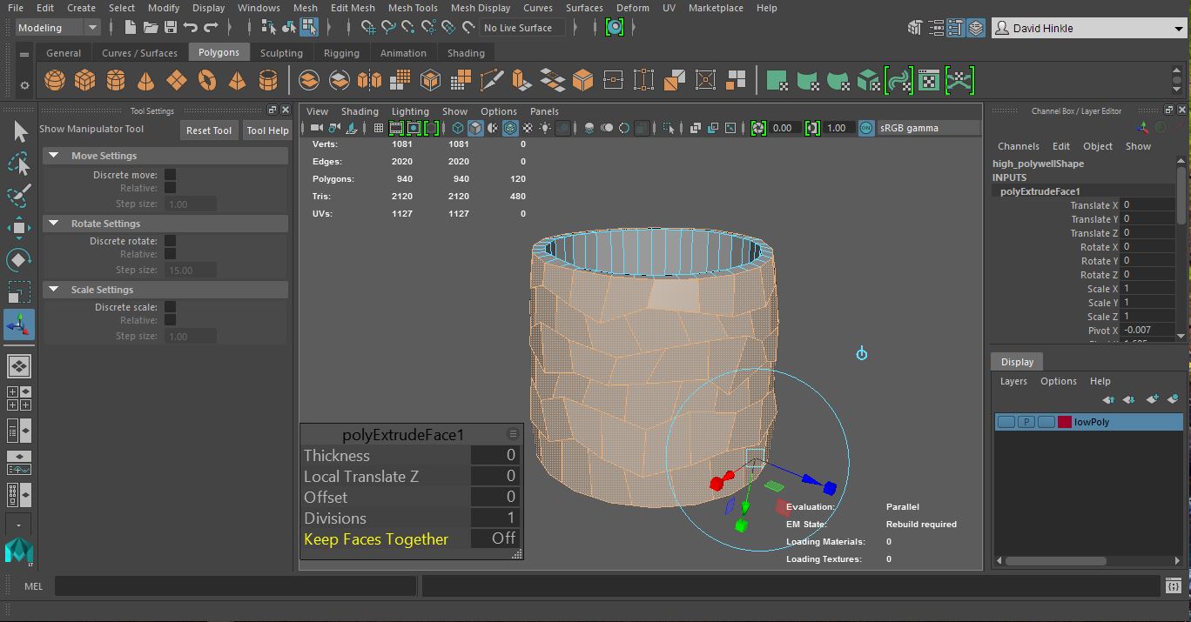This screenshot has height=622, width=1191.
Task: Switch to the Sculpting shelf tab
Action: pyautogui.click(x=281, y=53)
